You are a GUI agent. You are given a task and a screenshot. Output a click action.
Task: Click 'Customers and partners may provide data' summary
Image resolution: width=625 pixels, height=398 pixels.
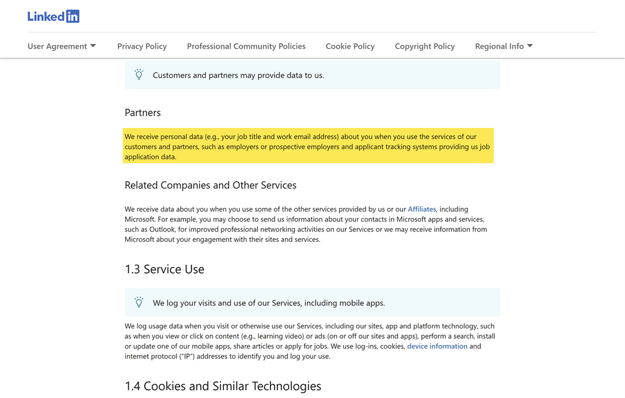click(238, 76)
